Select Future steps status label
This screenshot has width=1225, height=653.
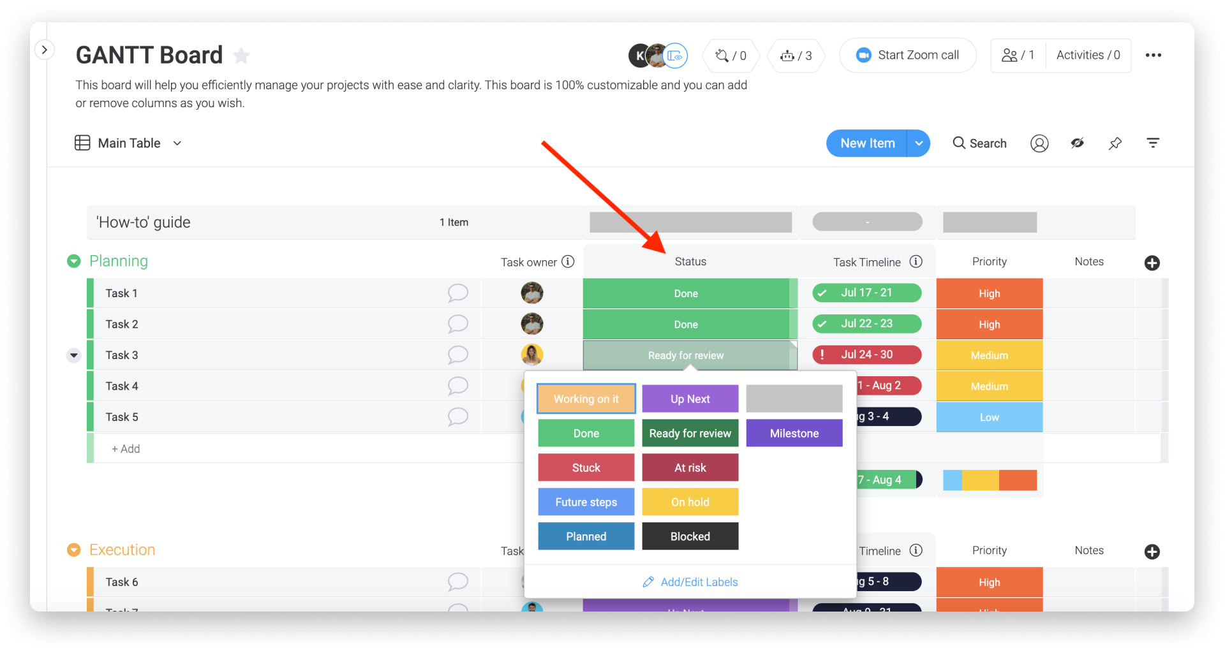coord(586,502)
